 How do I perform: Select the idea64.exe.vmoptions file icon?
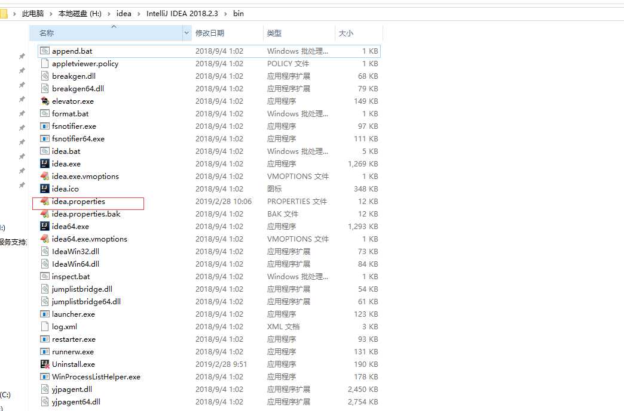pyautogui.click(x=45, y=239)
